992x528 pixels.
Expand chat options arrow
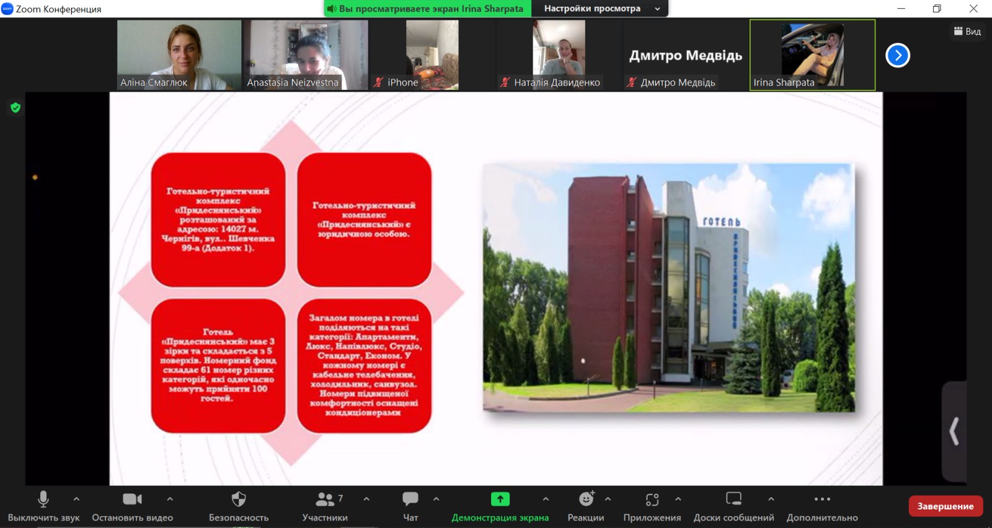tap(436, 498)
